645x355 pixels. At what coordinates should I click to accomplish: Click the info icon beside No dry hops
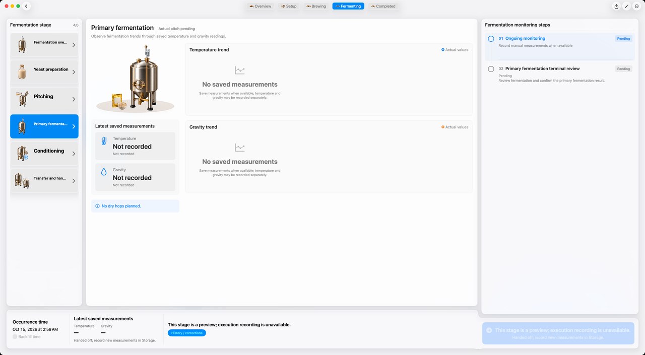pyautogui.click(x=97, y=206)
